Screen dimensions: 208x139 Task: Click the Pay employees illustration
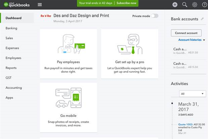pos(71,44)
